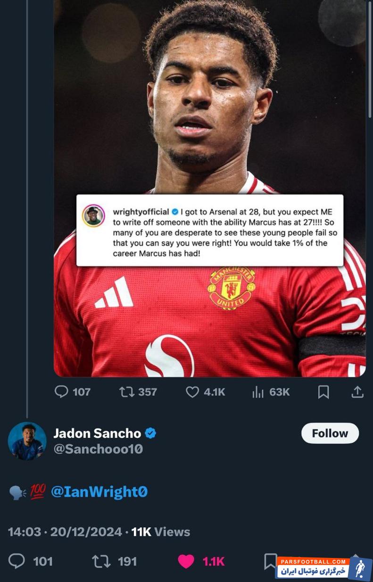Open the 11K Views count
The height and width of the screenshot is (582, 373).
161,532
